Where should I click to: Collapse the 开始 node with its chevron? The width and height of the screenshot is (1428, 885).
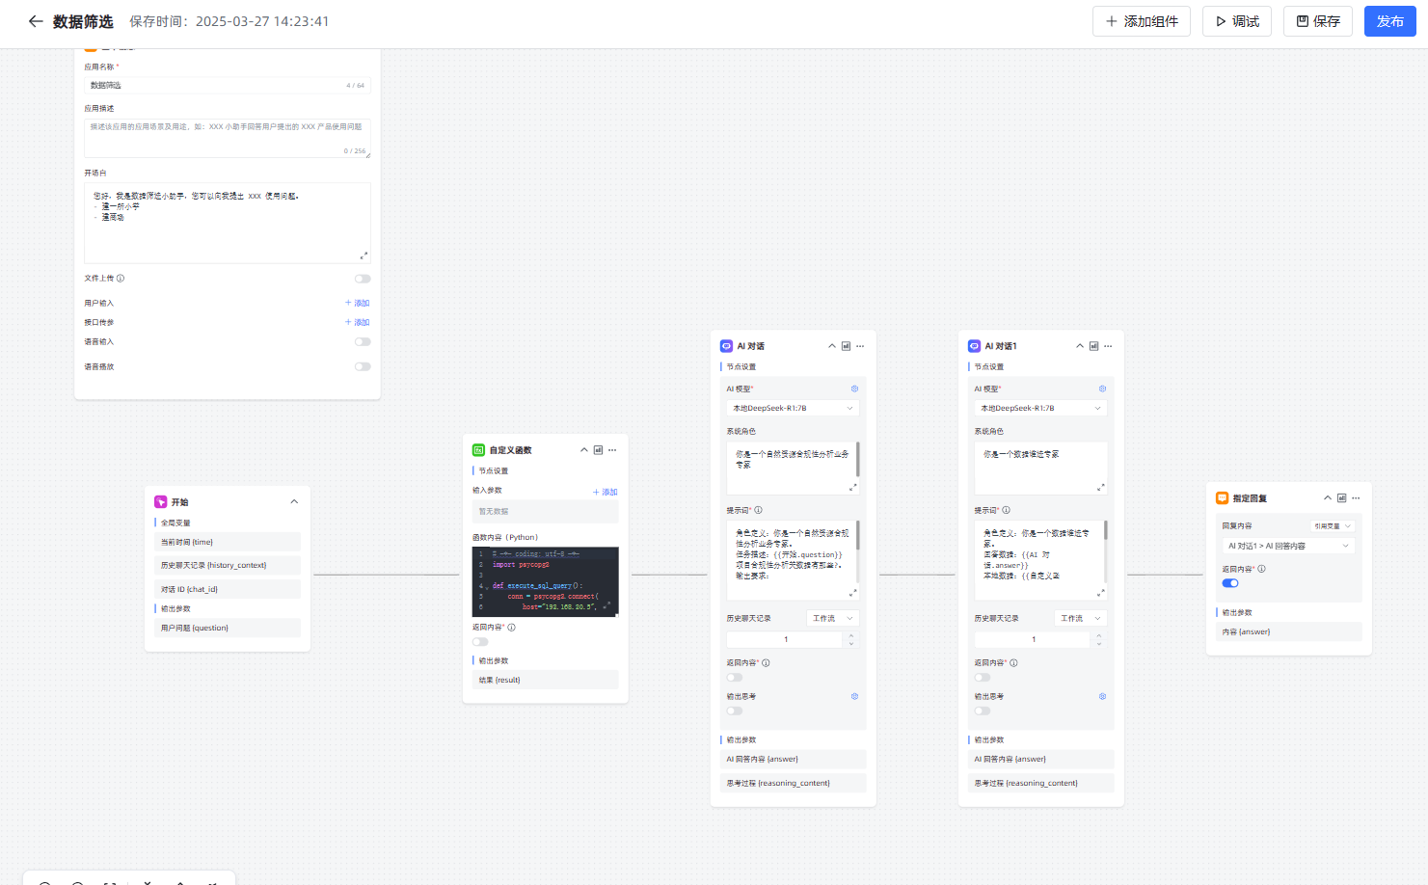[294, 502]
